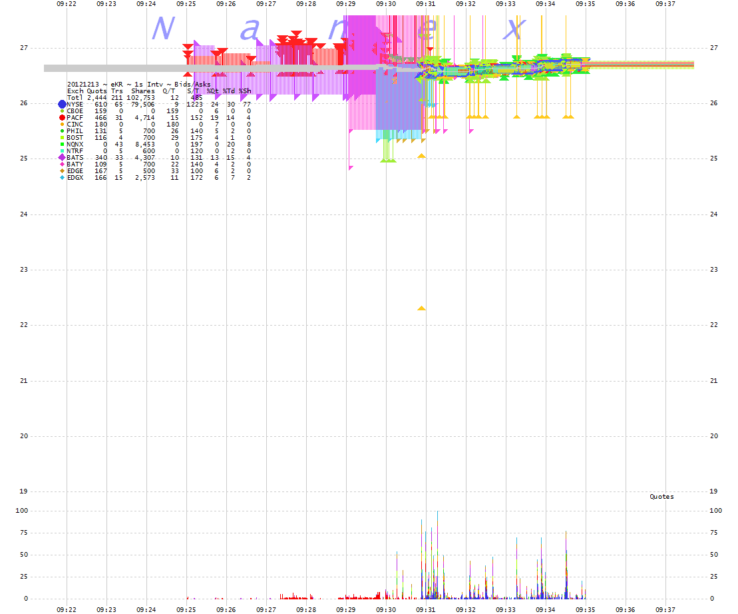The height and width of the screenshot is (614, 738).
Task: Click the '%Sh' column header
Action: click(245, 91)
